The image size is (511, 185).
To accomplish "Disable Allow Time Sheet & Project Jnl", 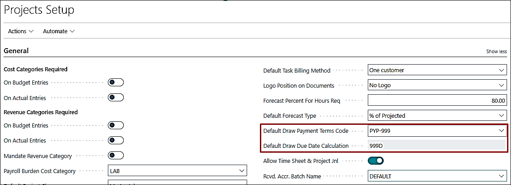I will 376,161.
